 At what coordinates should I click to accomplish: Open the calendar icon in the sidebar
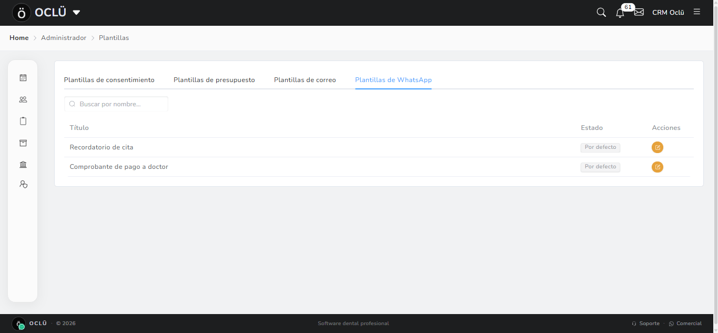[23, 78]
